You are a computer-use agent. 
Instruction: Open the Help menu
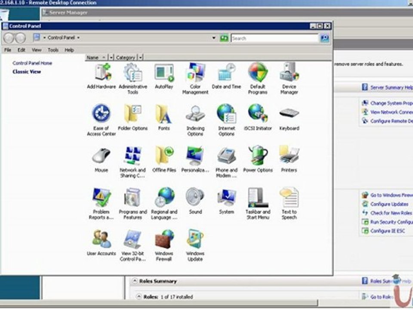[x=69, y=50]
